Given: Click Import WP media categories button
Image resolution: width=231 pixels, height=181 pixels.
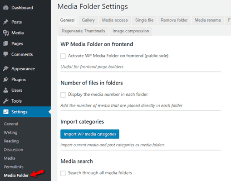Looking at the screenshot, I should (90, 134).
